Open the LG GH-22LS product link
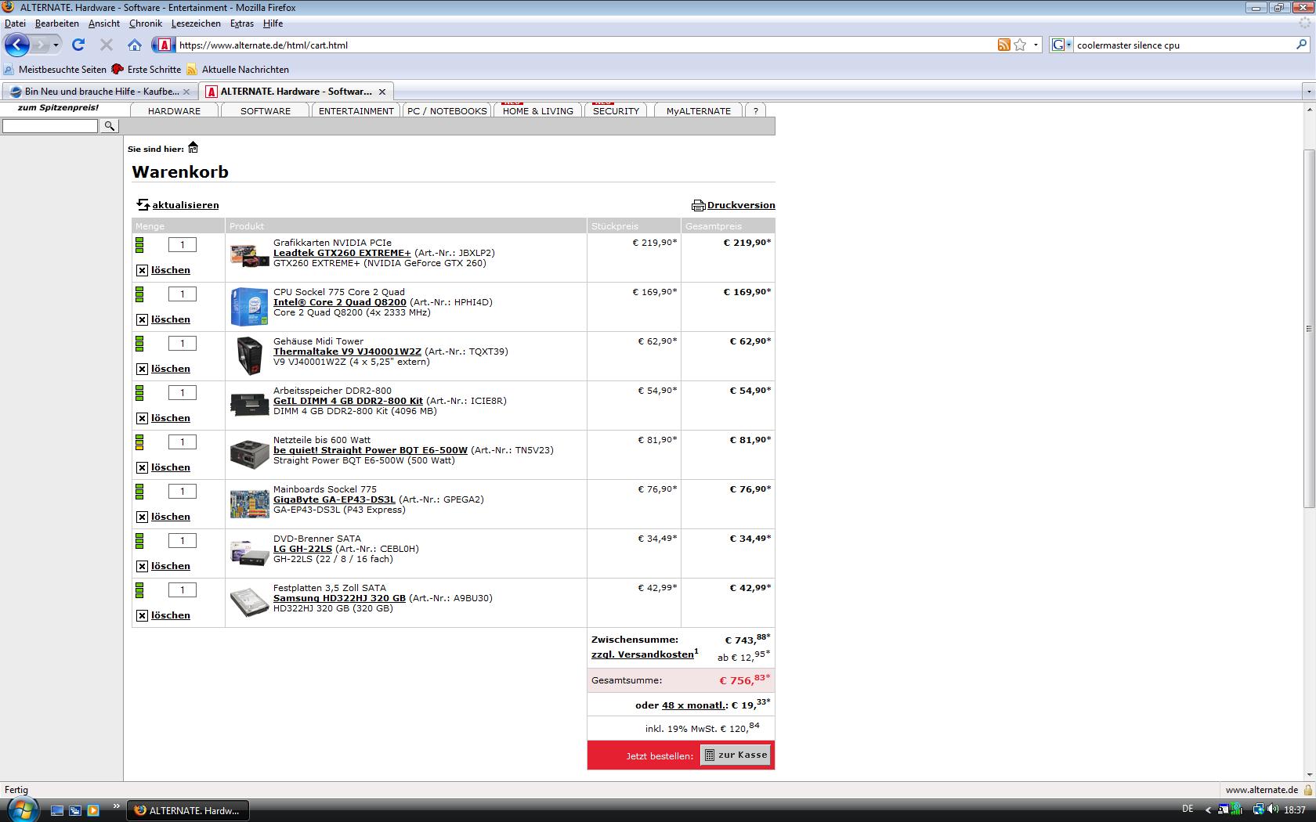This screenshot has width=1316, height=822. [302, 549]
